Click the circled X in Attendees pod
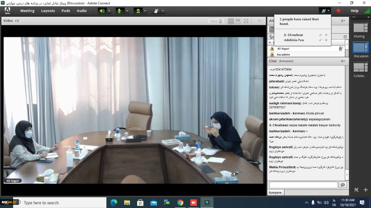371x208 pixels. tap(345, 37)
